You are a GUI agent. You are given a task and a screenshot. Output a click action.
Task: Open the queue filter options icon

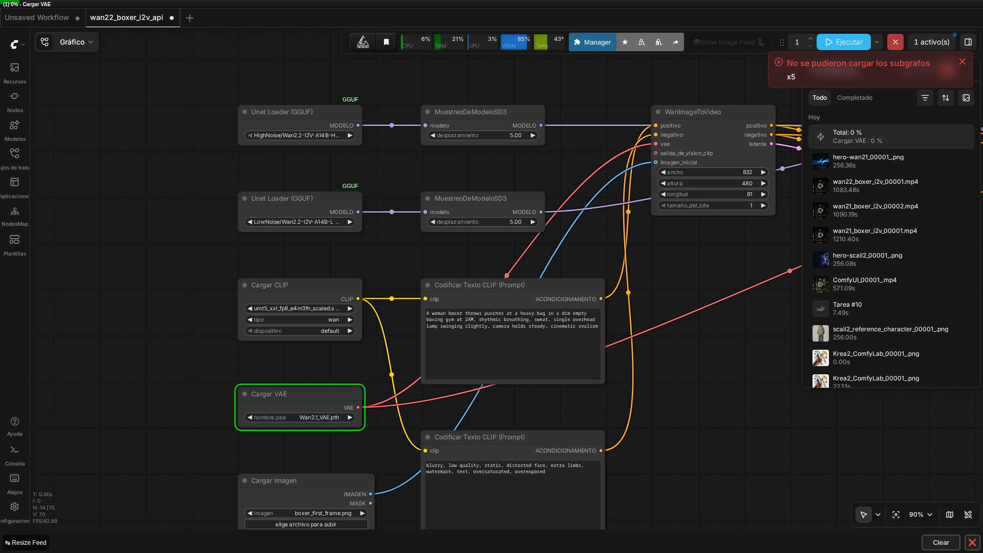coord(925,98)
